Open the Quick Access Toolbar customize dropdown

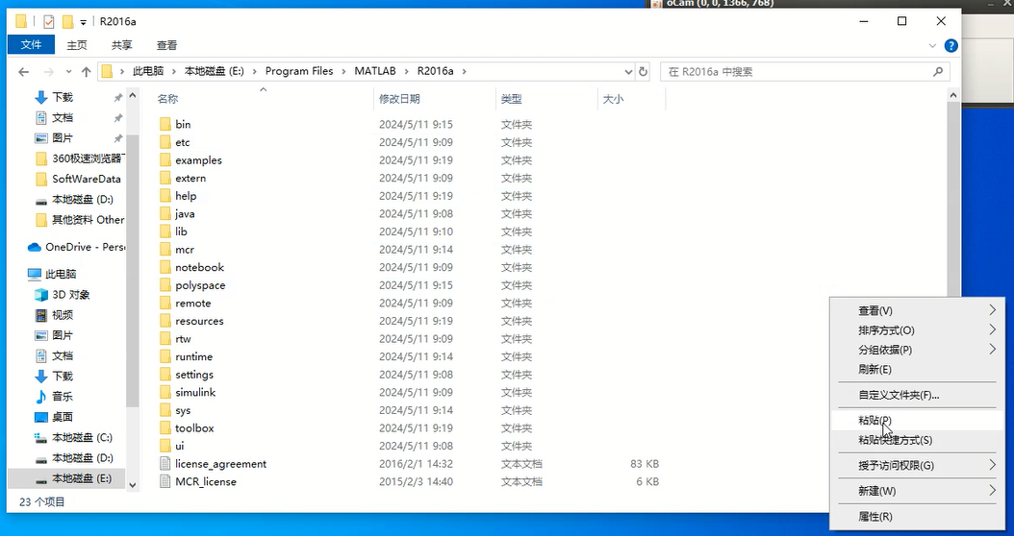(x=84, y=22)
